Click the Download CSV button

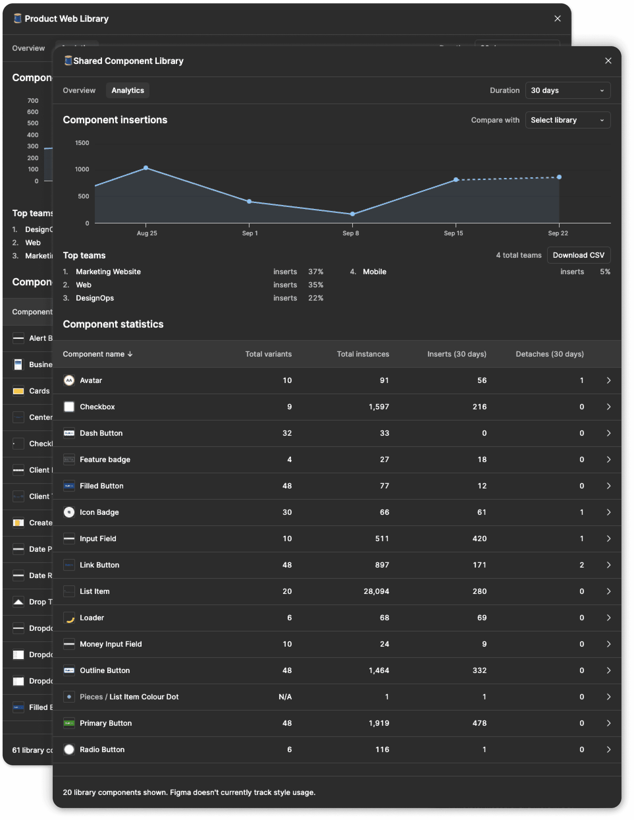578,255
